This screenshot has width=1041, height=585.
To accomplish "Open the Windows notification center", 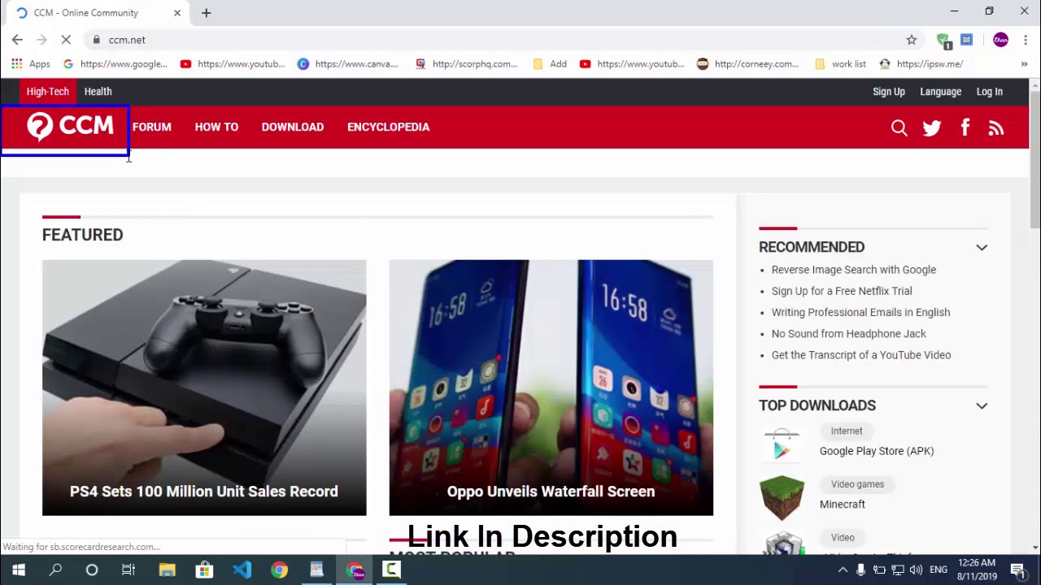I will (x=1017, y=570).
